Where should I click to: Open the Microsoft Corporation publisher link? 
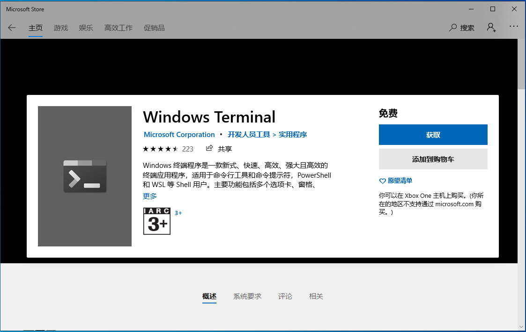click(179, 134)
